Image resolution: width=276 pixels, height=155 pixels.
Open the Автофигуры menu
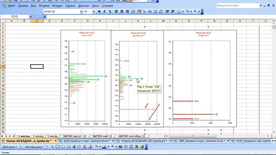click(x=34, y=147)
